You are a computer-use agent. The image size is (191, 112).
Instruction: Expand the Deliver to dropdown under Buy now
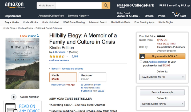162,77
